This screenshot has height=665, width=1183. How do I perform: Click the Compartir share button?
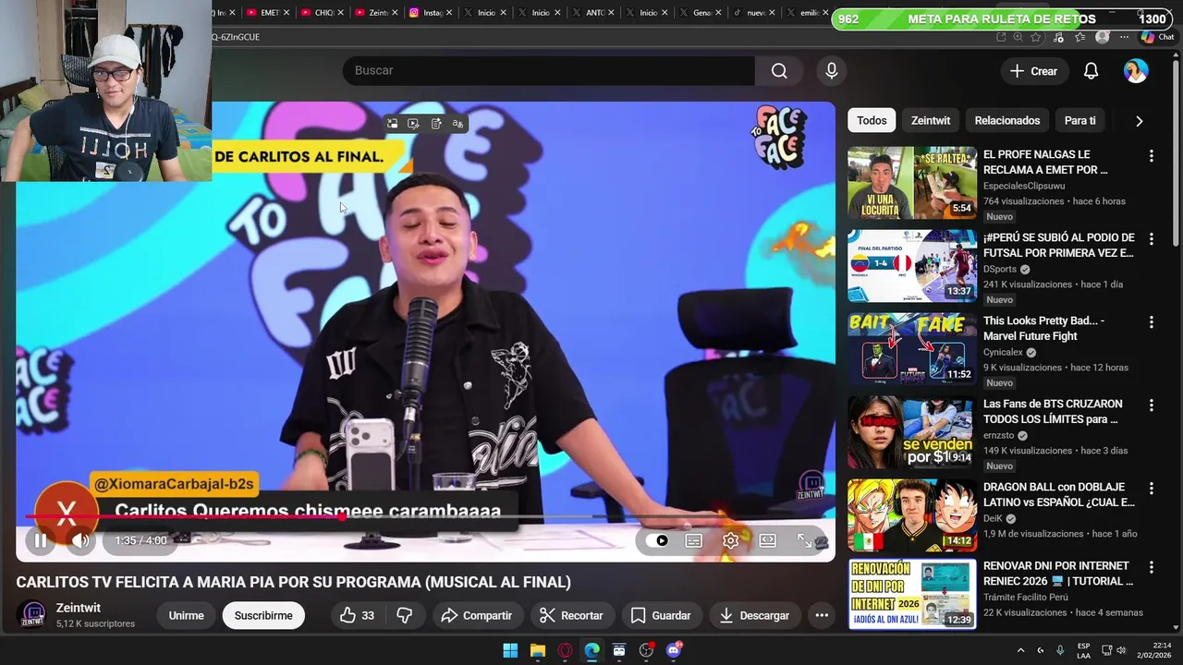[x=477, y=615]
